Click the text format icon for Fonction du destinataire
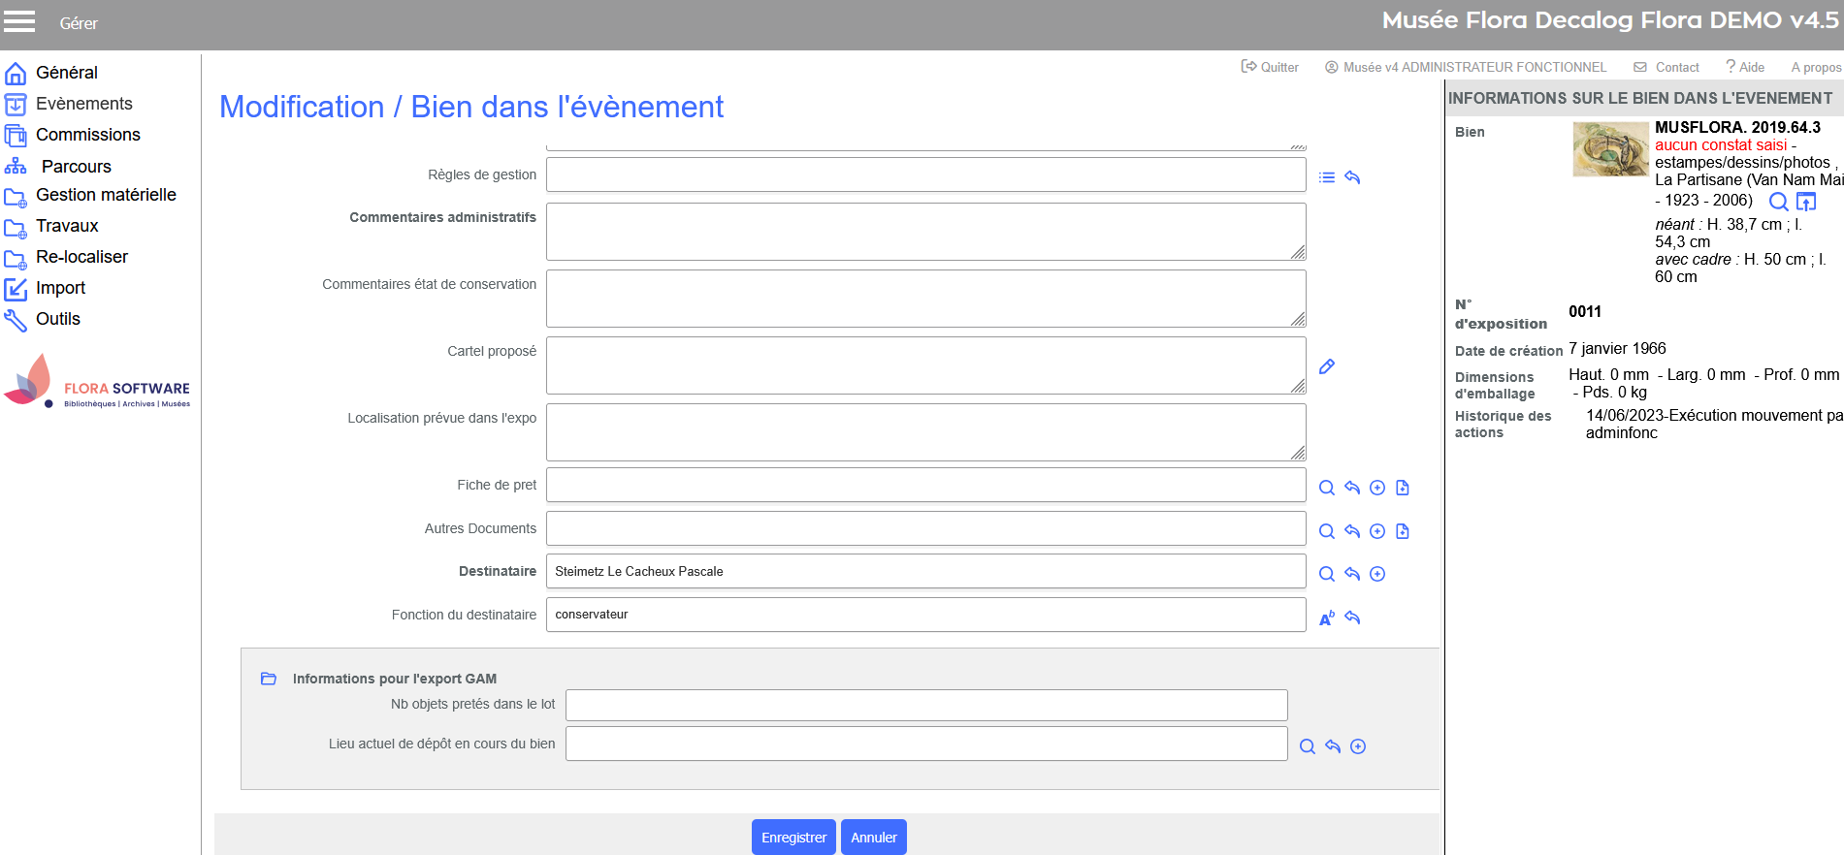The height and width of the screenshot is (855, 1844). [1327, 617]
